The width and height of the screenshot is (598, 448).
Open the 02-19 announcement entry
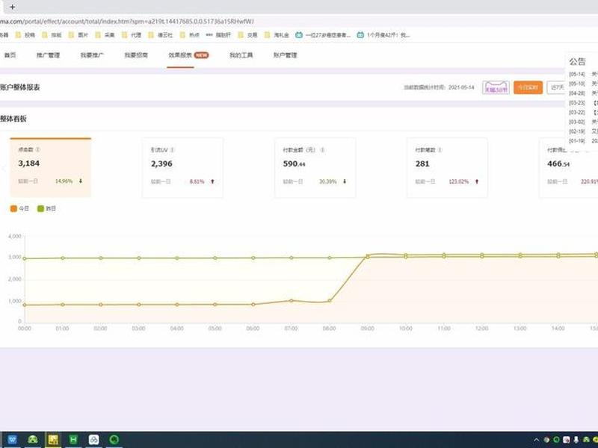(x=583, y=131)
